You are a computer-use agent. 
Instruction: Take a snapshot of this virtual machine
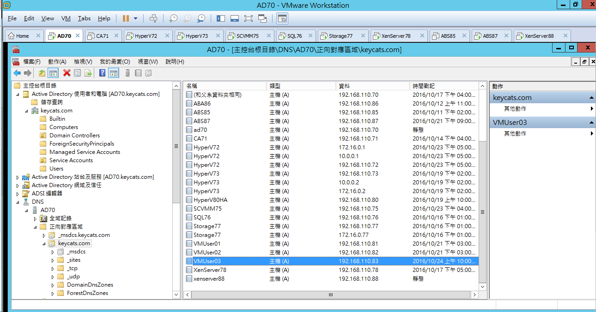[173, 18]
